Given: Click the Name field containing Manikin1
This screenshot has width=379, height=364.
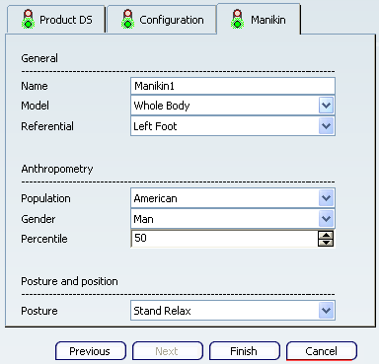Looking at the screenshot, I should tap(233, 86).
